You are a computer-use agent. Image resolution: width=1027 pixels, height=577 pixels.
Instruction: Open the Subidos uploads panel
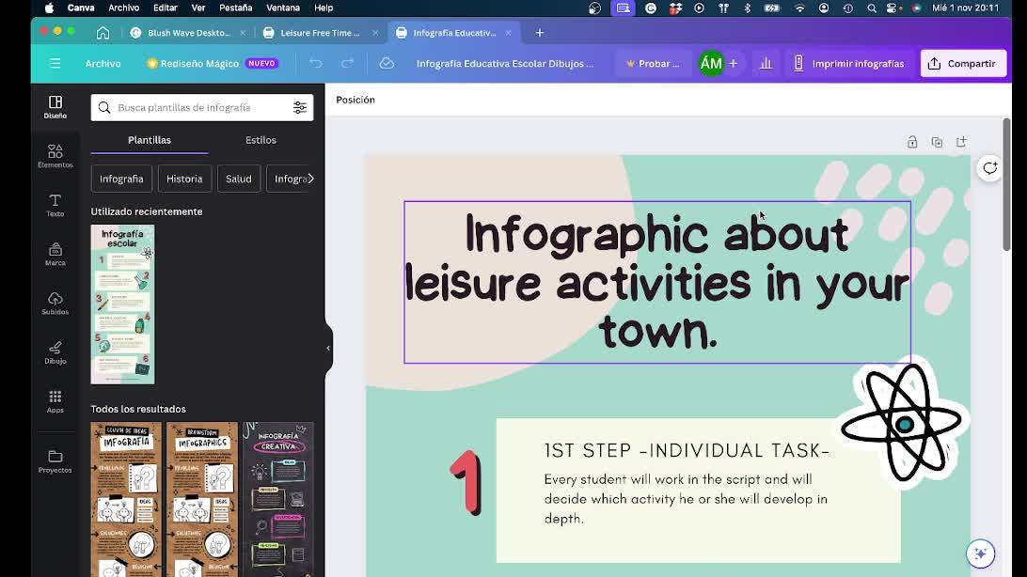coord(55,303)
